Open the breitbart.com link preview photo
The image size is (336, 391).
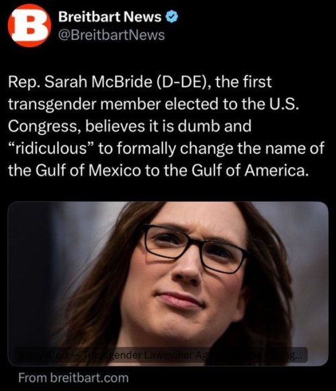tap(168, 283)
